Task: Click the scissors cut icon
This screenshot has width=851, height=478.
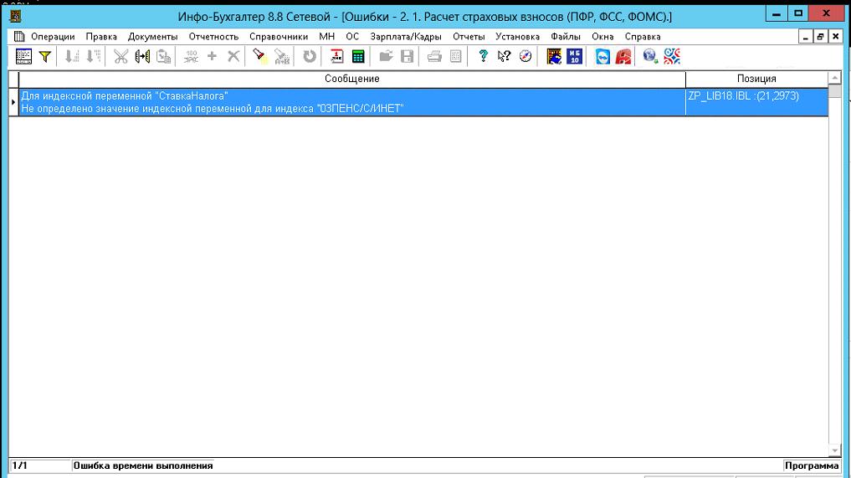Action: [x=120, y=56]
